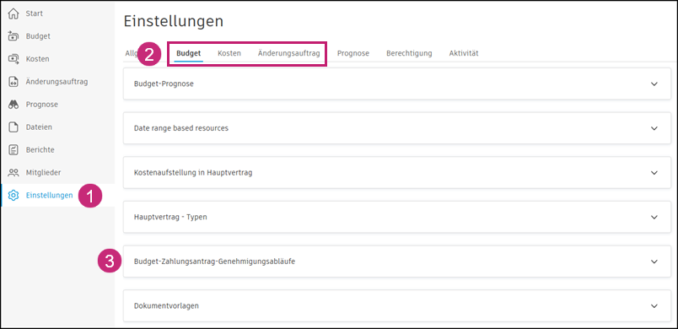The width and height of the screenshot is (678, 329).
Task: Open Dateien in the sidebar
Action: tap(39, 127)
